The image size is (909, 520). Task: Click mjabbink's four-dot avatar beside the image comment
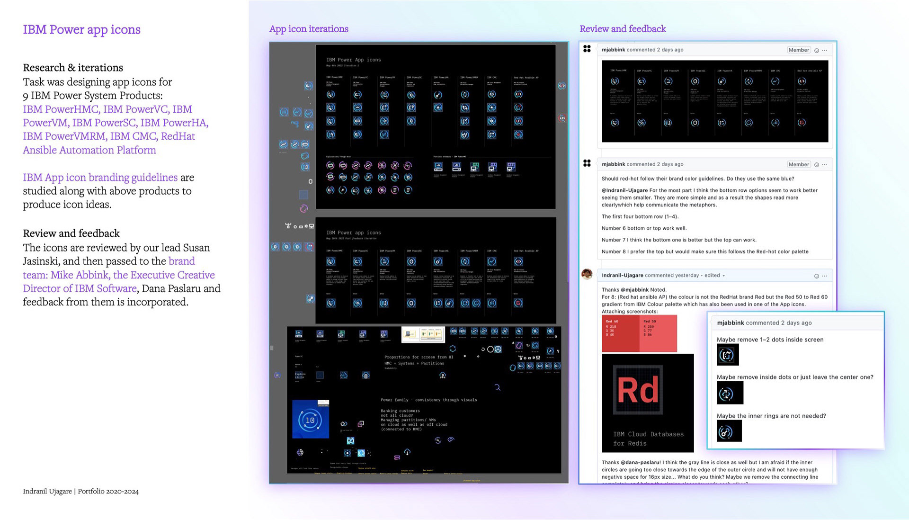pos(587,49)
